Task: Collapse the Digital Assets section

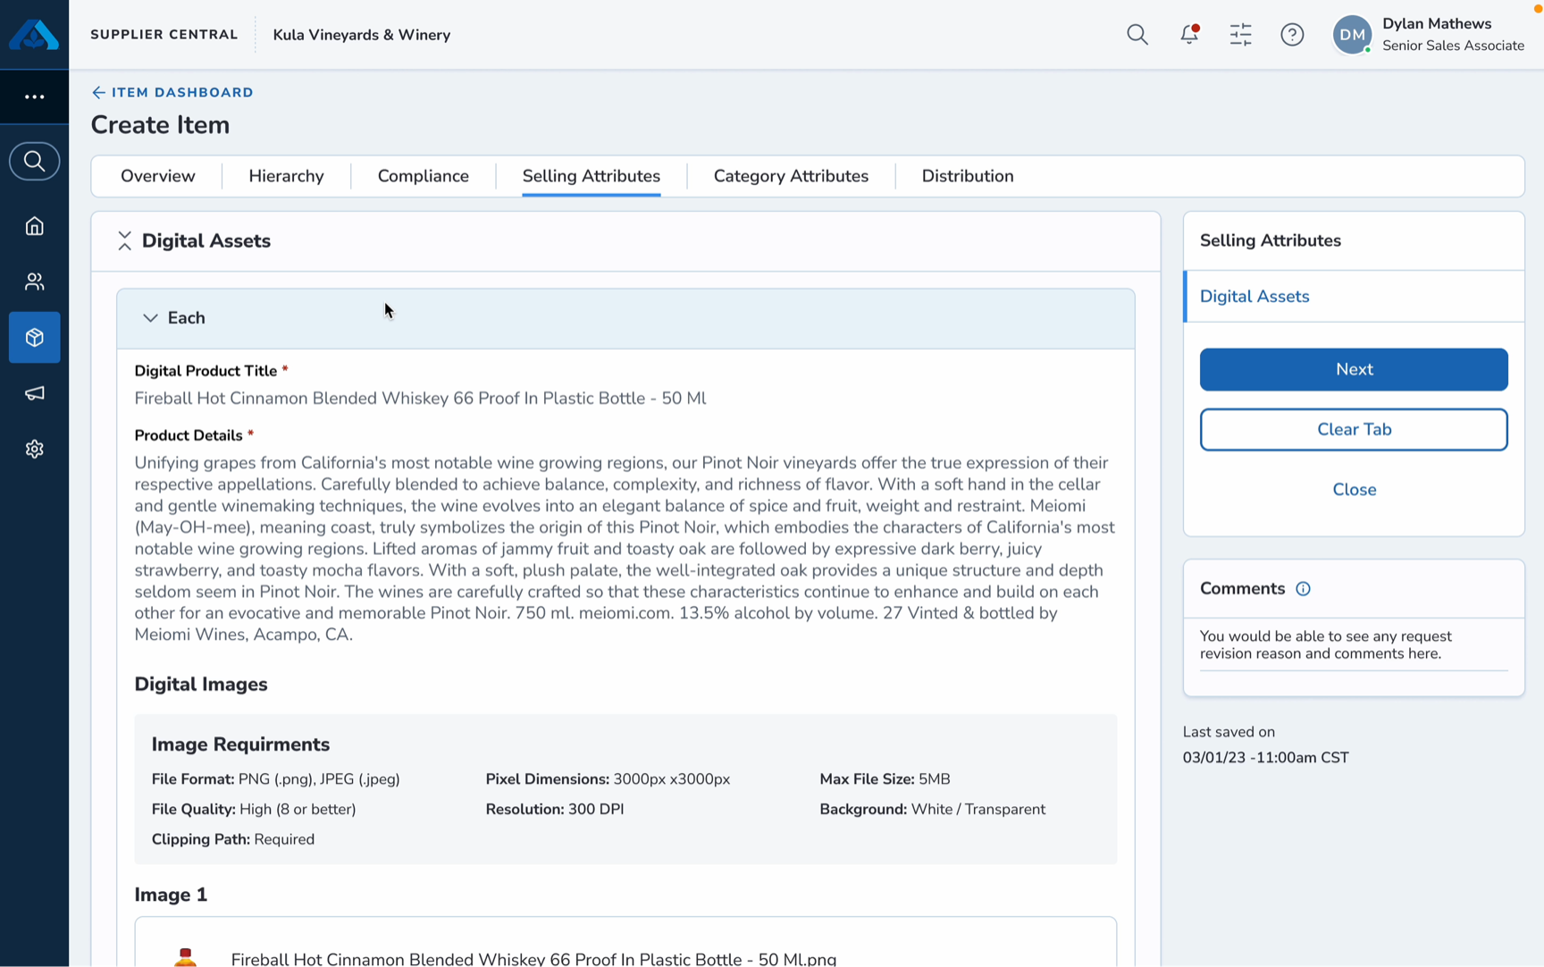Action: [124, 240]
